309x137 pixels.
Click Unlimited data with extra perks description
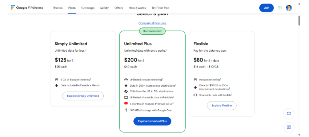pyautogui.click(x=146, y=51)
